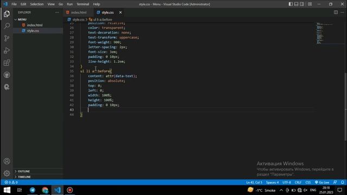Click the 'text-transform: uppercase;' line
This screenshot has width=347, height=195.
113,37
